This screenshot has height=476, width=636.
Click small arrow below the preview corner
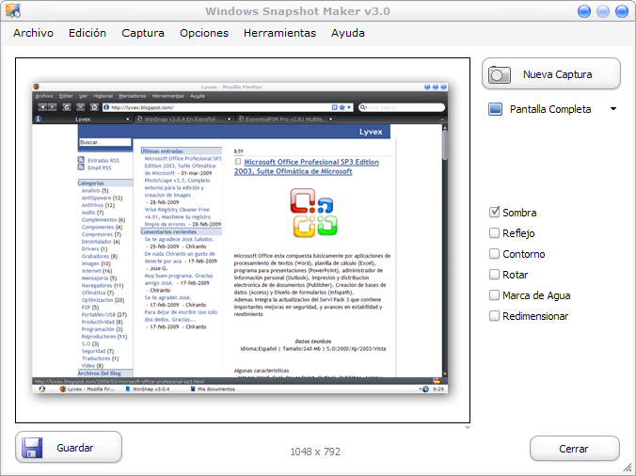tap(468, 428)
